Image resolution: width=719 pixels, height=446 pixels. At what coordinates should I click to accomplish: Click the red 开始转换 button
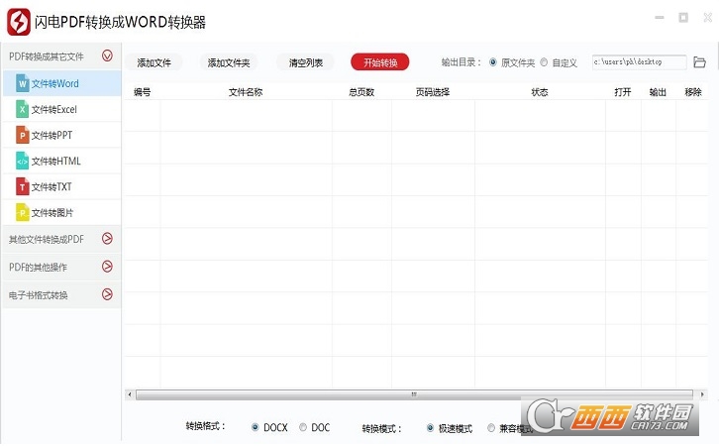pyautogui.click(x=380, y=62)
